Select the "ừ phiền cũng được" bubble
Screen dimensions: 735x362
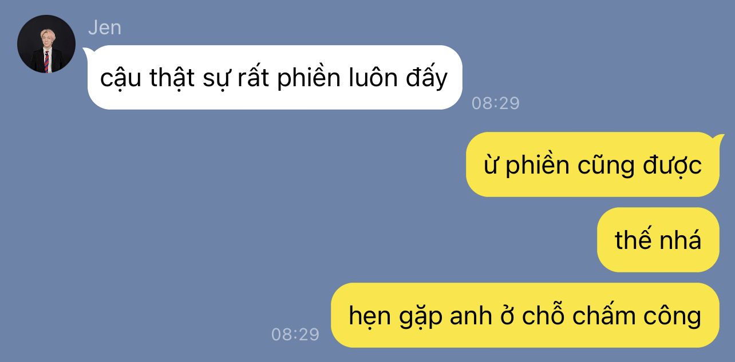pyautogui.click(x=592, y=164)
